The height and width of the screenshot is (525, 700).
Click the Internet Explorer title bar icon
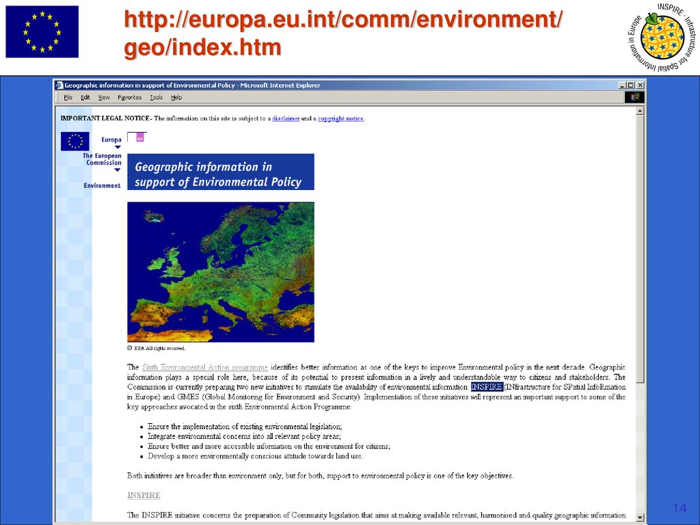60,85
